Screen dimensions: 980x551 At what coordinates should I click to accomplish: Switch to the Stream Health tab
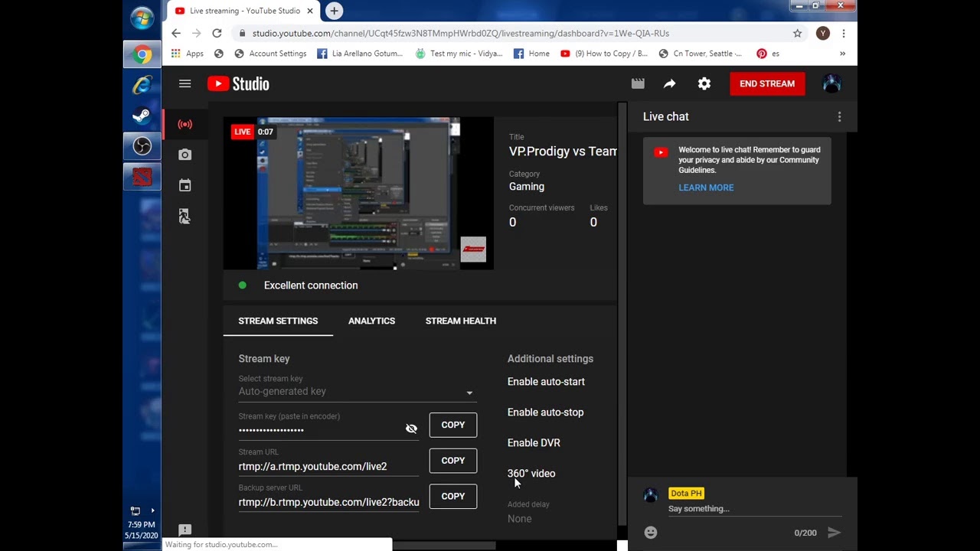(x=461, y=321)
